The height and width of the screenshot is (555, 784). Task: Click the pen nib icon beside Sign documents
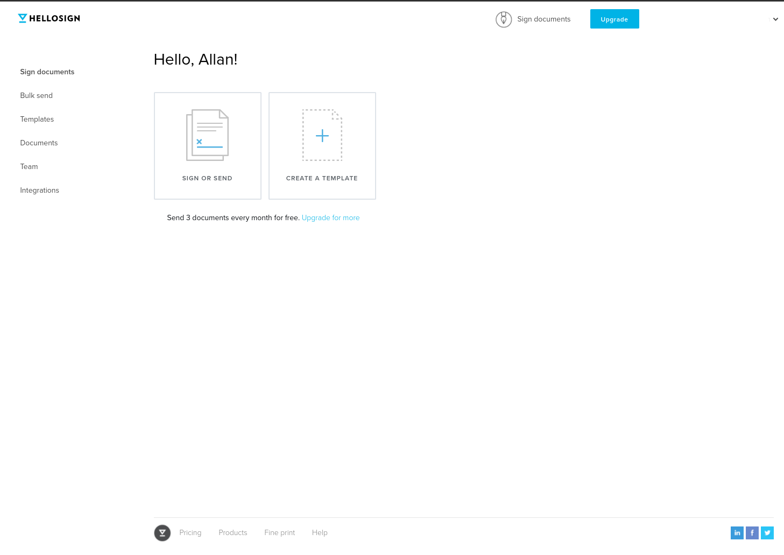[x=504, y=19]
